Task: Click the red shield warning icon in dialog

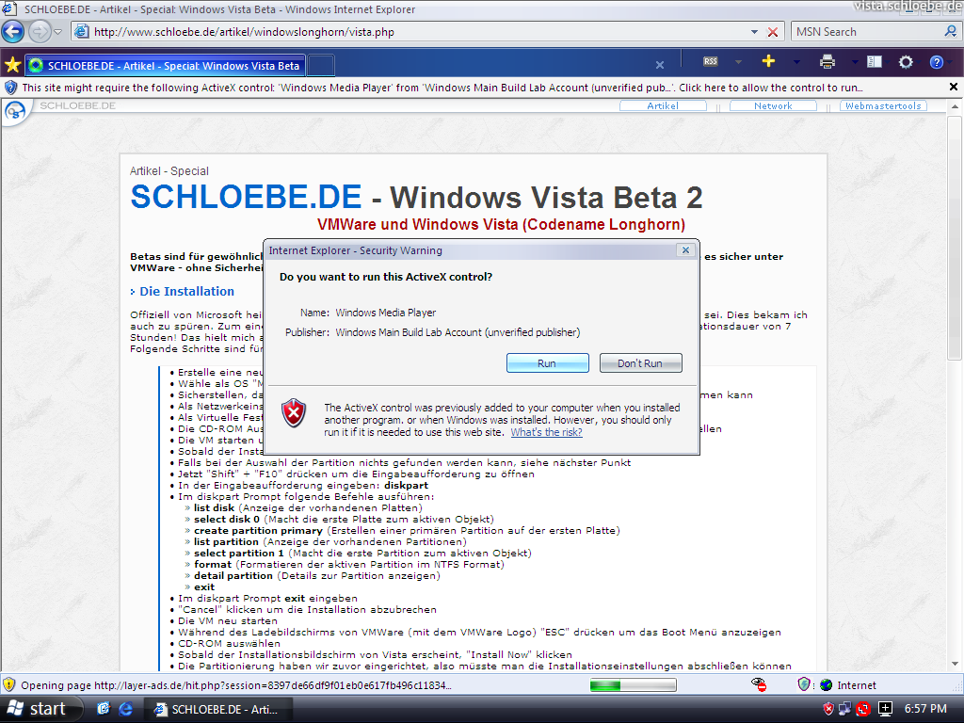Action: pos(294,413)
